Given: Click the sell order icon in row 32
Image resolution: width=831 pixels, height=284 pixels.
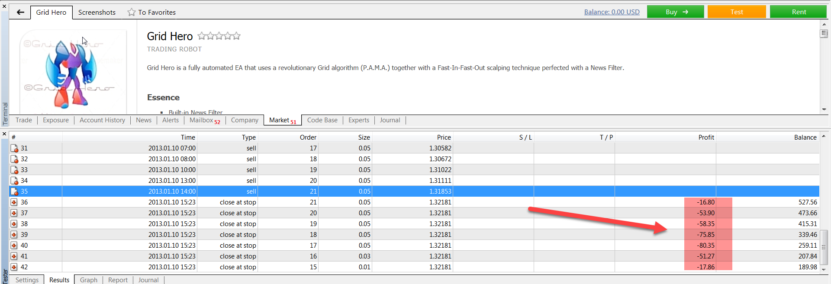Looking at the screenshot, I should click(x=14, y=159).
